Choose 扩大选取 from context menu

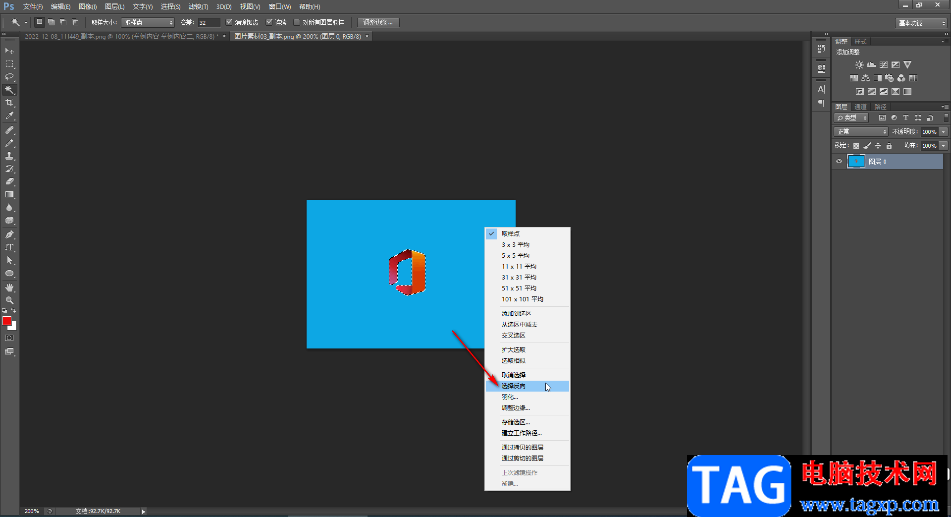tap(528, 349)
